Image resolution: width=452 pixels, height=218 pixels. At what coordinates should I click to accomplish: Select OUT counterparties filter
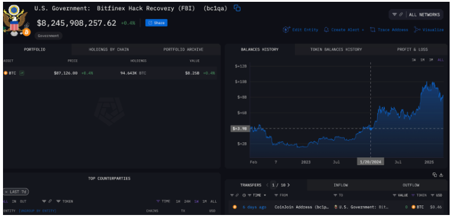tap(22, 201)
